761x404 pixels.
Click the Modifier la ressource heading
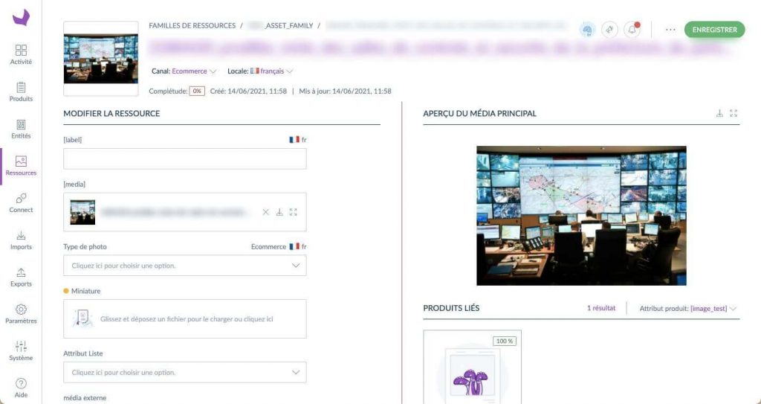point(111,113)
